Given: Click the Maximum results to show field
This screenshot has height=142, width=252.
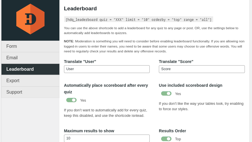Looking at the screenshot, I should pos(107,138).
